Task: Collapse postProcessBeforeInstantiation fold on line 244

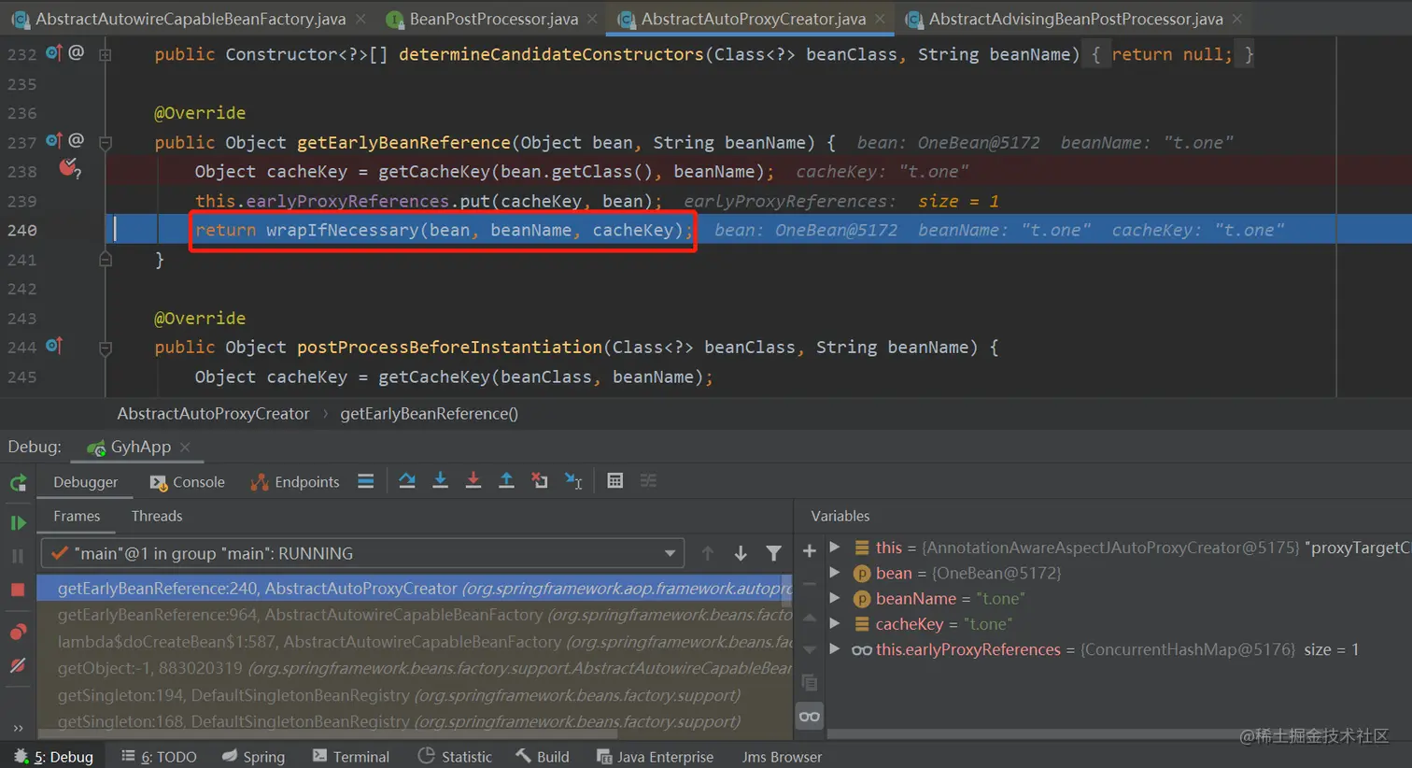Action: coord(106,348)
